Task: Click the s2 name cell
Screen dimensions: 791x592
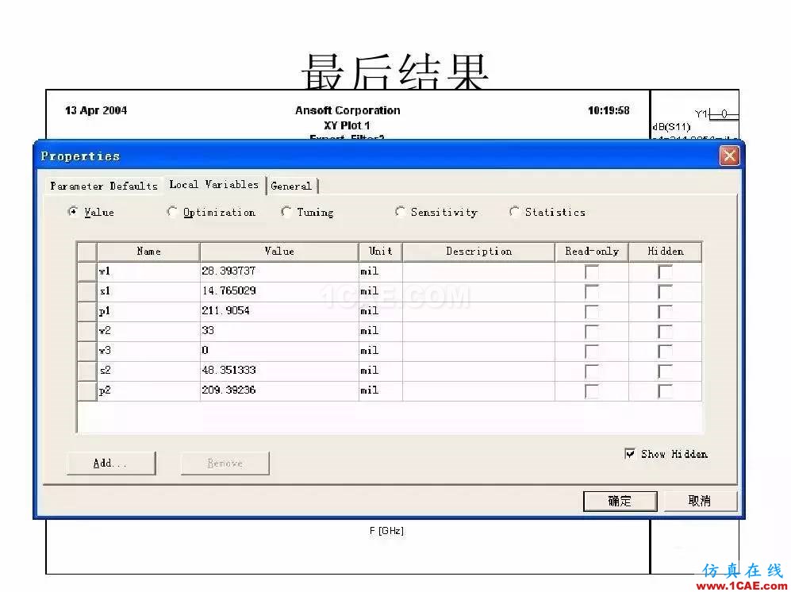Action: point(148,371)
